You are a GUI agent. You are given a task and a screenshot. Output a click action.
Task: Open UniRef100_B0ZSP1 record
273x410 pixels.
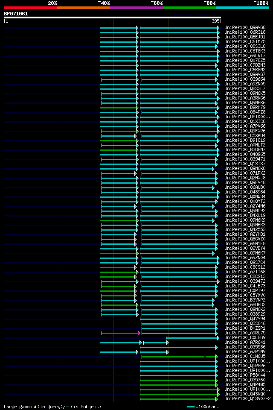point(245,329)
